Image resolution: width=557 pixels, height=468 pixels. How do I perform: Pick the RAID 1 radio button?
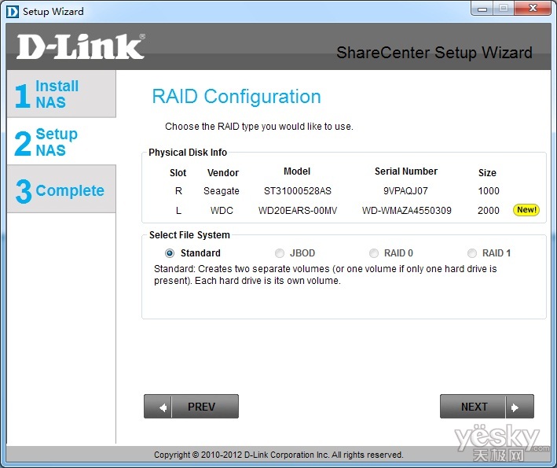472,253
